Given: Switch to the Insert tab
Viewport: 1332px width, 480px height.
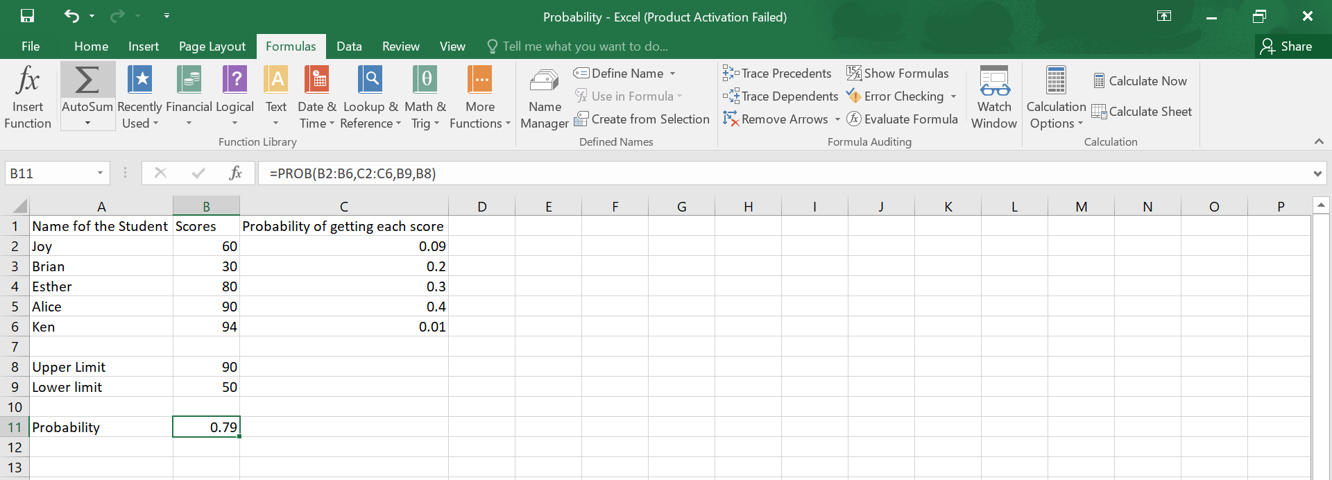Looking at the screenshot, I should (x=144, y=46).
